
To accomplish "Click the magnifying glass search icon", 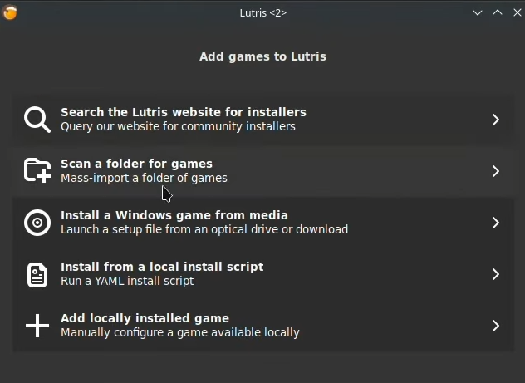I will (37, 120).
